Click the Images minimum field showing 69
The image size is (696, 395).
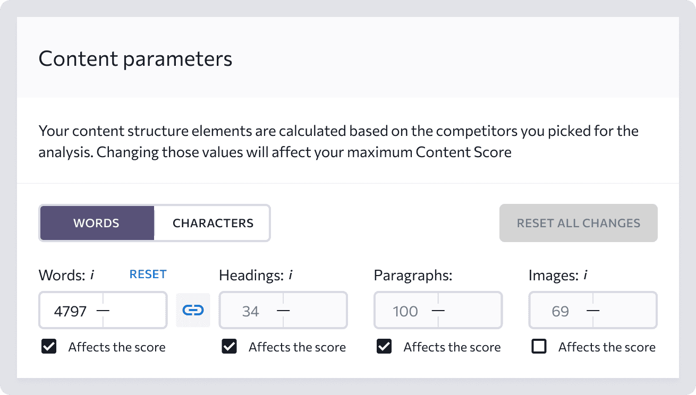point(561,311)
